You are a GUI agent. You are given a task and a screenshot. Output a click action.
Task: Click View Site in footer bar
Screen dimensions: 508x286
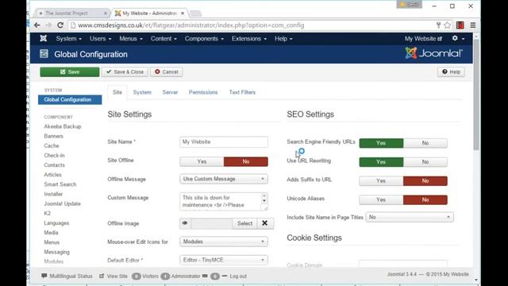114,276
